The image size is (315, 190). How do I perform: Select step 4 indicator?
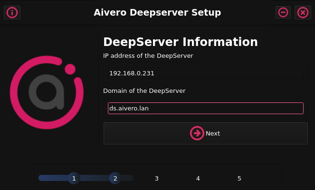(198, 178)
